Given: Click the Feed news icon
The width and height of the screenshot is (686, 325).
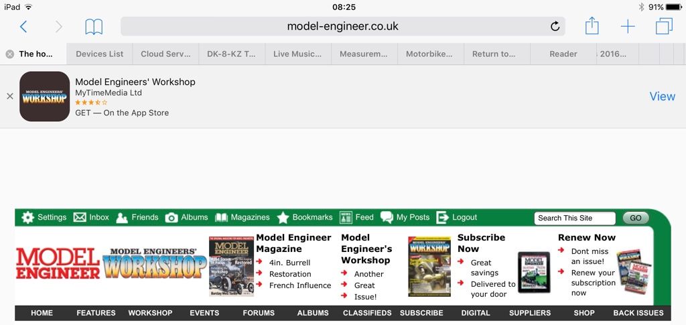Looking at the screenshot, I should click(346, 217).
